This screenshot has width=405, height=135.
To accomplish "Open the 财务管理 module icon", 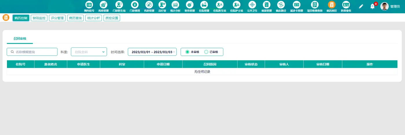I will coord(189,5).
